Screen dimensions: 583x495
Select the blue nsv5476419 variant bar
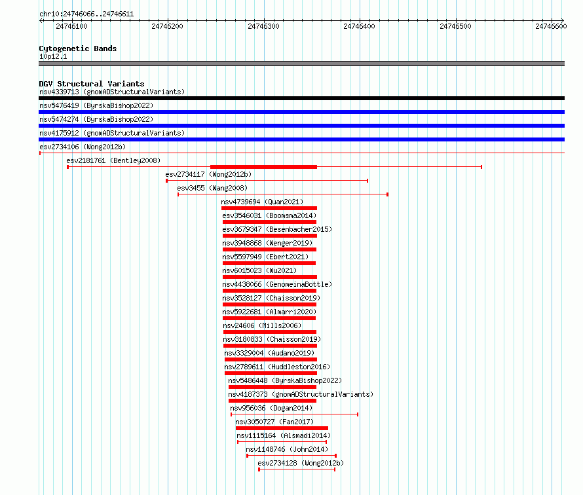pyautogui.click(x=301, y=112)
